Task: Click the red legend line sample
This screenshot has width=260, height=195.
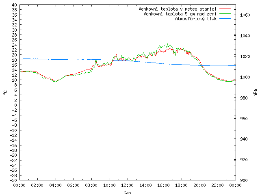Action: point(225,9)
